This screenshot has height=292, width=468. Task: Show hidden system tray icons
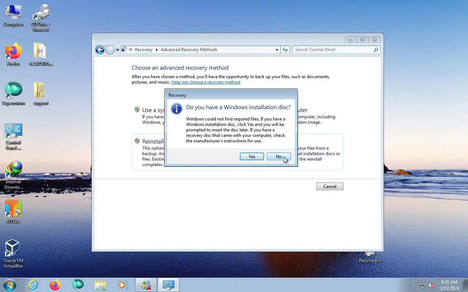coord(413,285)
